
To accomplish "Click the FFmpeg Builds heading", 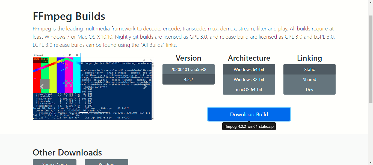I will pyautogui.click(x=69, y=16).
